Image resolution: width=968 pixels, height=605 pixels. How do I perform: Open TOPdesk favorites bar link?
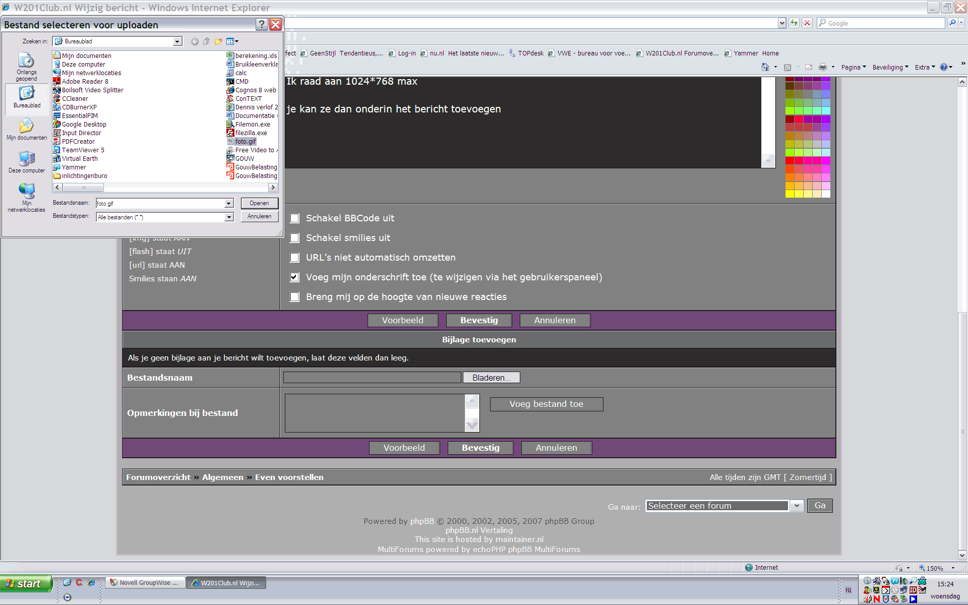(x=526, y=53)
